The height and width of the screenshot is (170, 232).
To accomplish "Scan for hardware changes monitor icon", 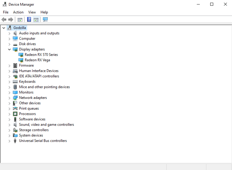I will point(45,19).
